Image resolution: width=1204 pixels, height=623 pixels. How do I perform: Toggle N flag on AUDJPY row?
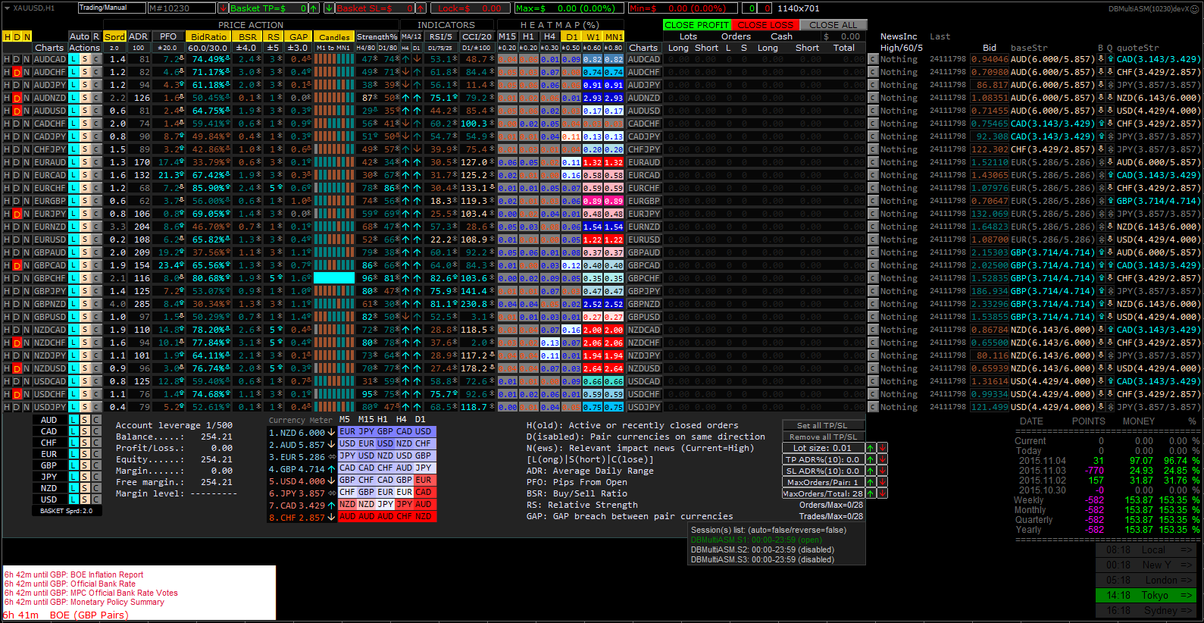(27, 85)
